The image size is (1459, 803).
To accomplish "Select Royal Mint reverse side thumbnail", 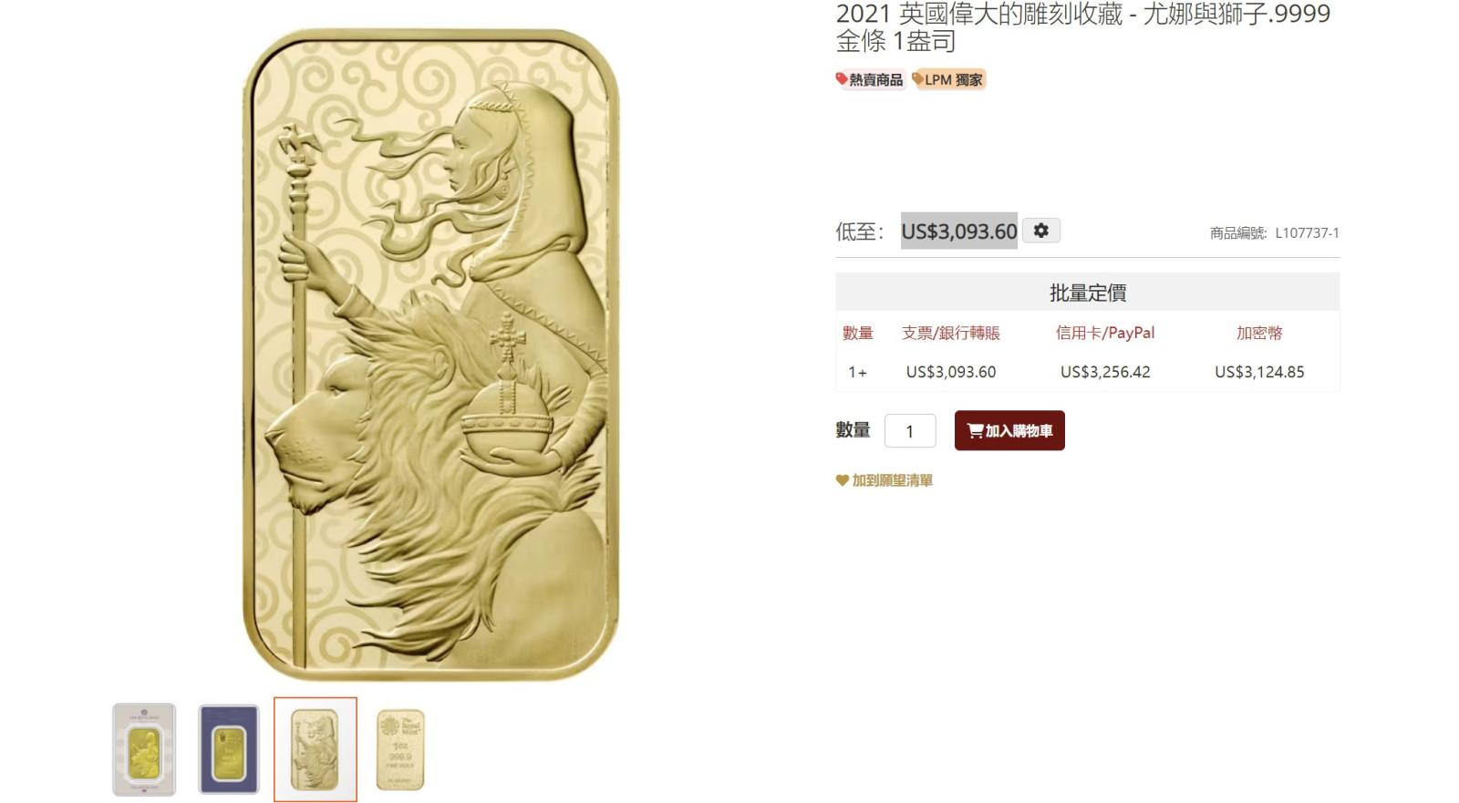I will (400, 749).
